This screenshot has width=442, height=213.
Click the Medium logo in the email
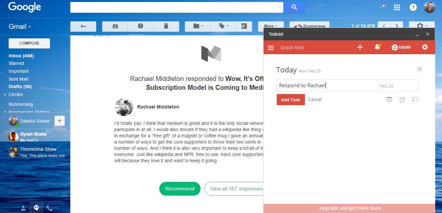point(211,53)
